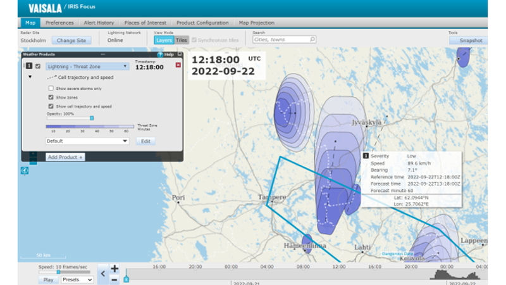Open the Product Configuration tab
The height and width of the screenshot is (285, 506).
(203, 23)
